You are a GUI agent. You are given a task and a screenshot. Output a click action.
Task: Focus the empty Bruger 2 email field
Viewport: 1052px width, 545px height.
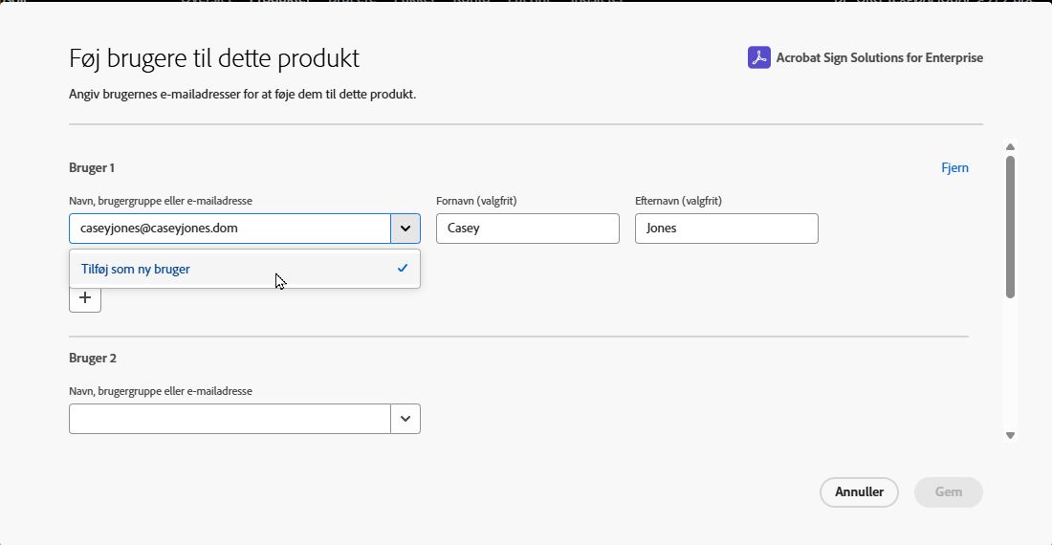pyautogui.click(x=230, y=419)
